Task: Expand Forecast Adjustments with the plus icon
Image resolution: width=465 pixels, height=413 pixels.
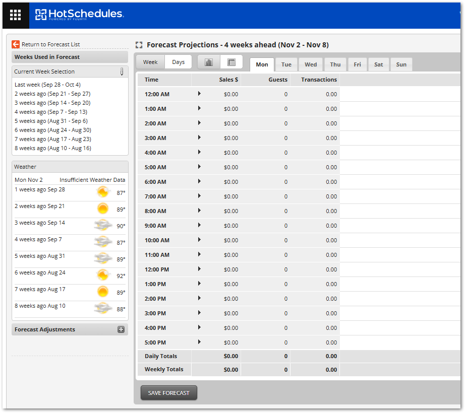Action: pyautogui.click(x=121, y=329)
